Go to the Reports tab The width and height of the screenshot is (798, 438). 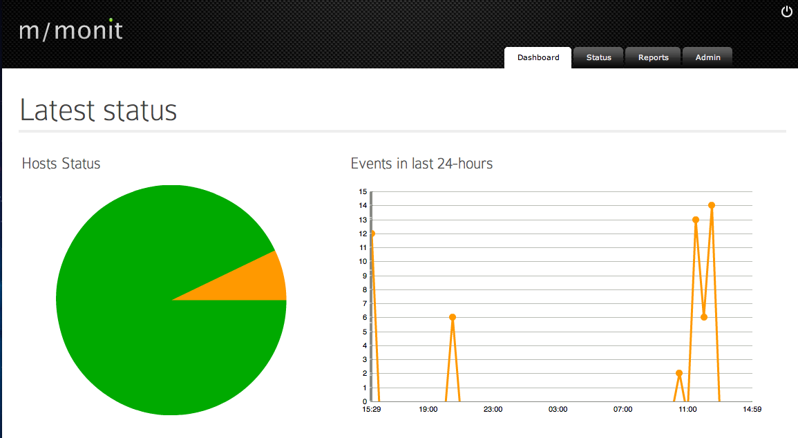[653, 57]
